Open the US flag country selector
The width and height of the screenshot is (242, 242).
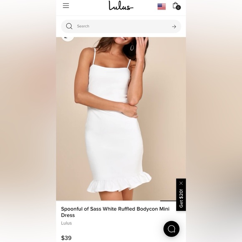coord(161,7)
